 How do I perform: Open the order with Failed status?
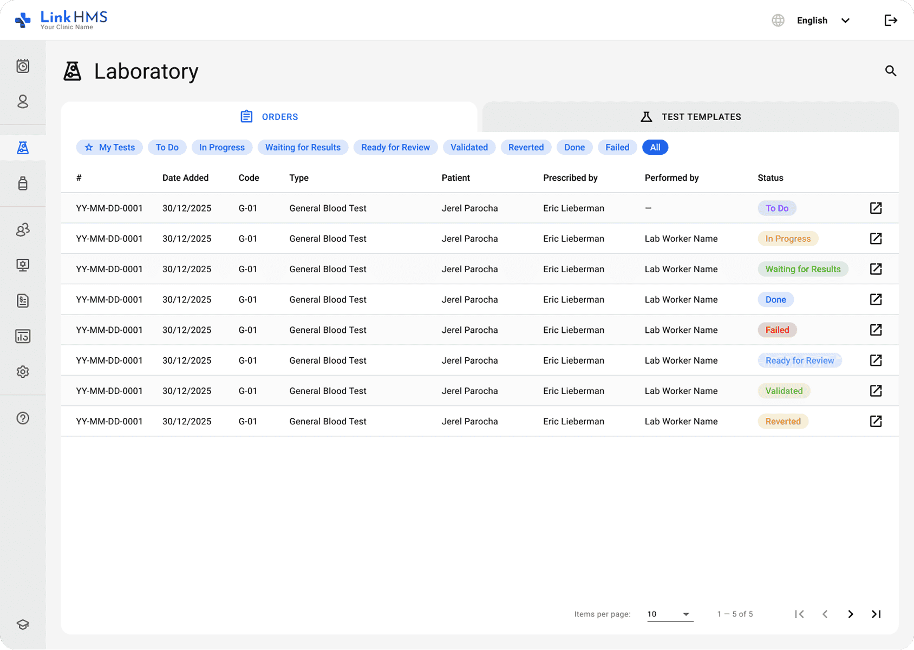pyautogui.click(x=876, y=330)
